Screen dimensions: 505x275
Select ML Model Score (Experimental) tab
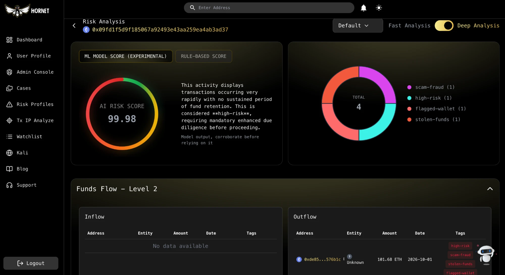(x=125, y=56)
